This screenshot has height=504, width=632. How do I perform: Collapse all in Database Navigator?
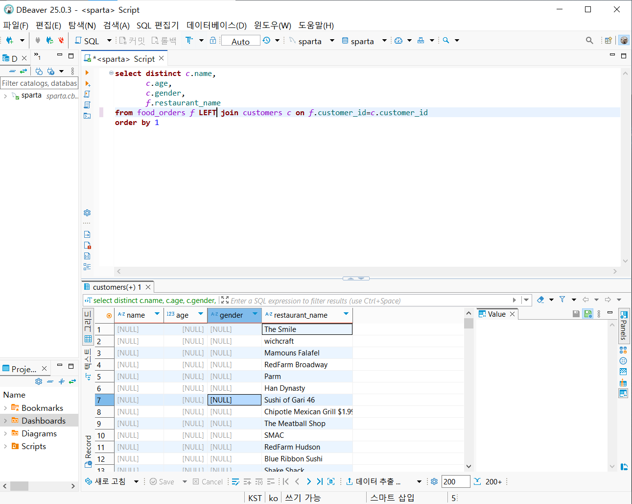(12, 72)
